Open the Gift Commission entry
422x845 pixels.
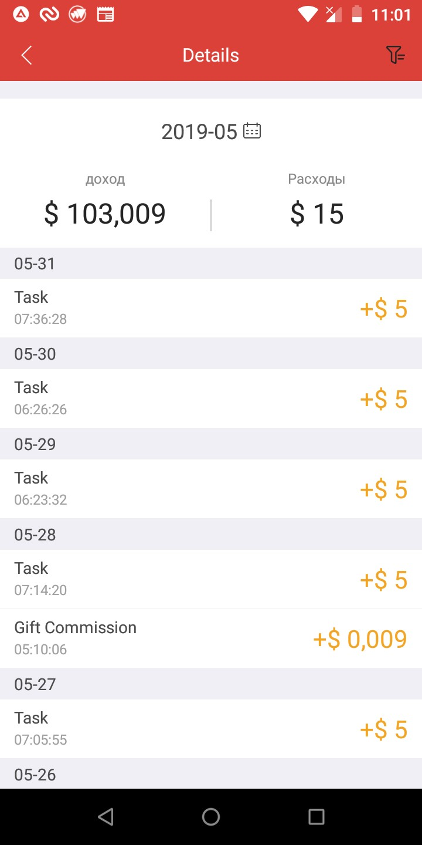[x=211, y=638]
